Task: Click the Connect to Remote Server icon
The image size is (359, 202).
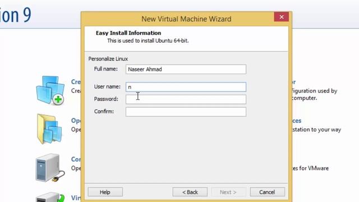Action: pos(50,168)
